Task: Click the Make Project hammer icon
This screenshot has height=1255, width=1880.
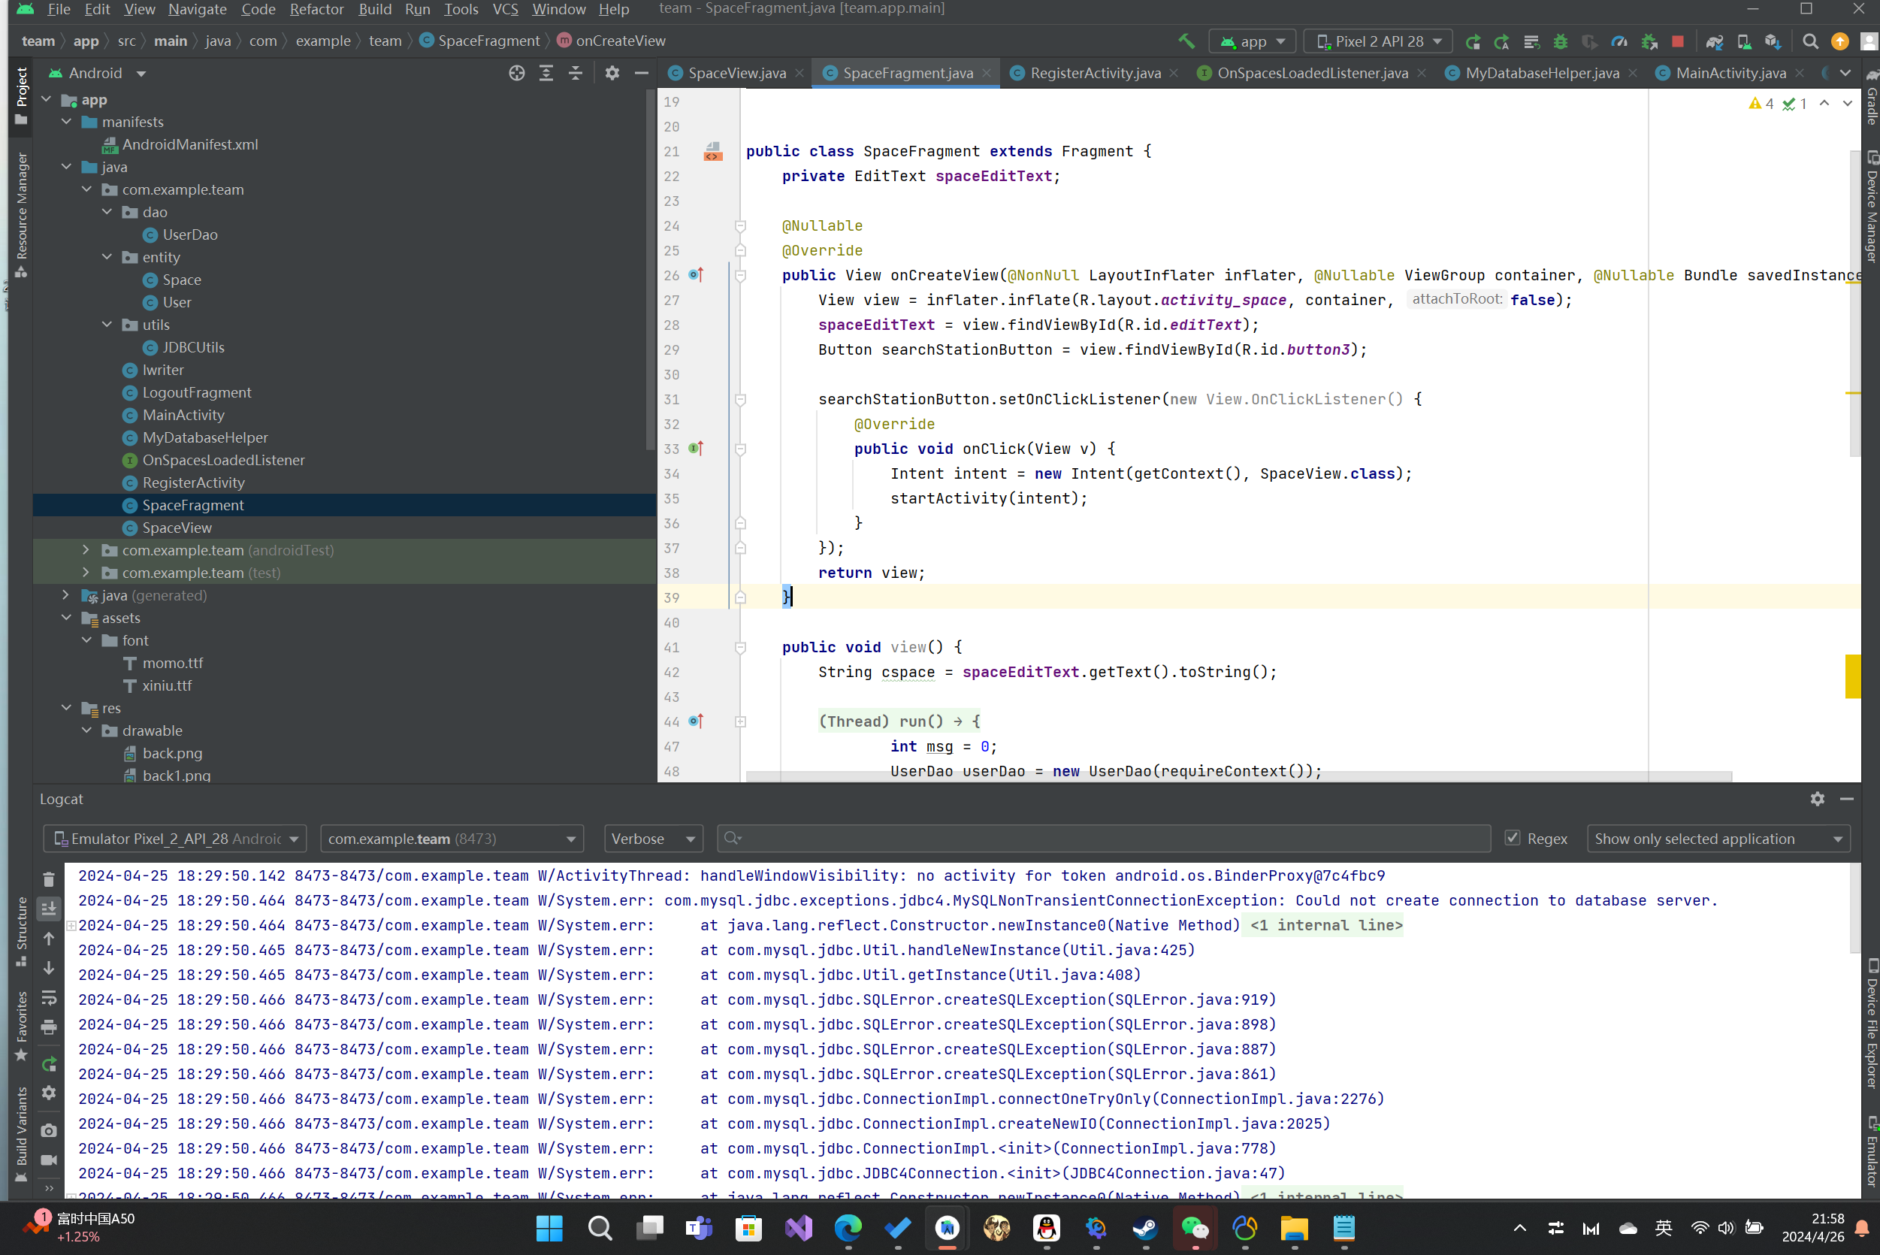Action: coord(1185,41)
